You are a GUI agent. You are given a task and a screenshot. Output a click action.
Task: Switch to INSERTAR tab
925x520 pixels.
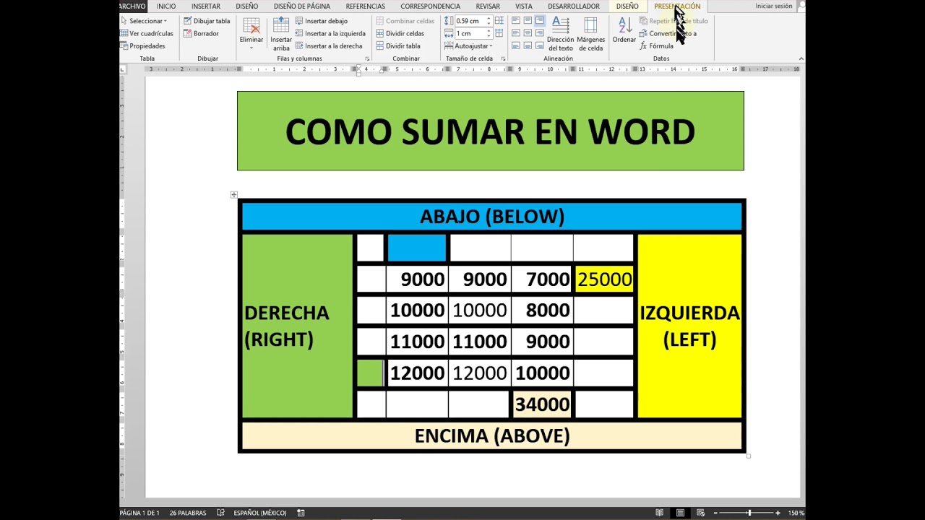click(x=206, y=6)
